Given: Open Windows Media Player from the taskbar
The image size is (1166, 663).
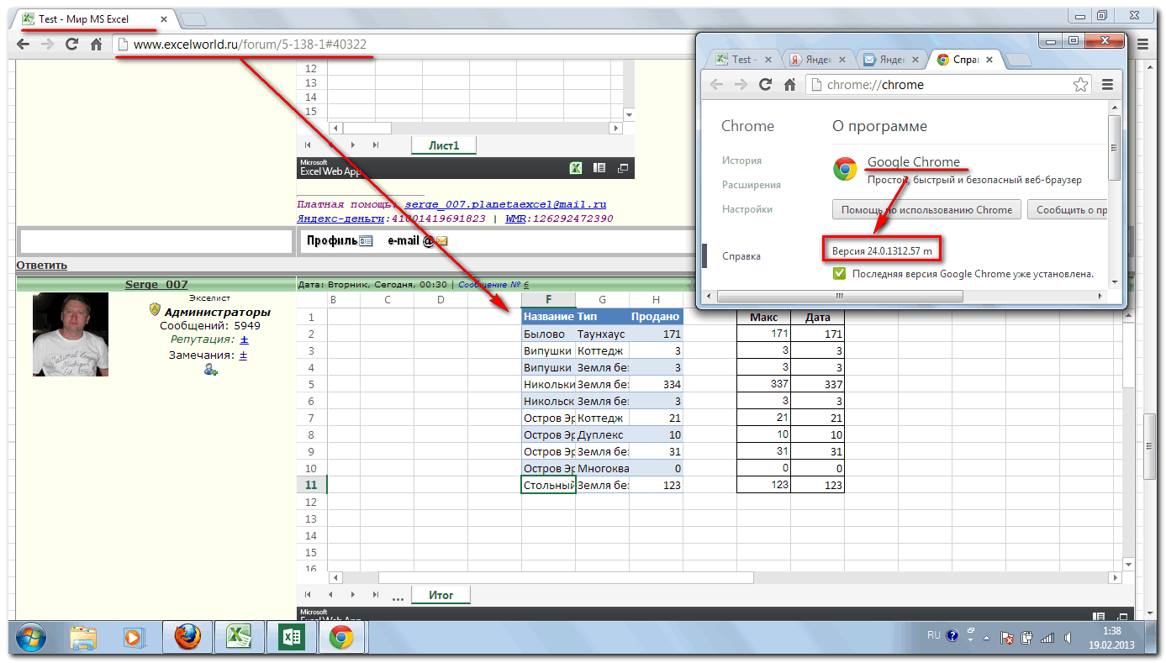Looking at the screenshot, I should (x=133, y=639).
